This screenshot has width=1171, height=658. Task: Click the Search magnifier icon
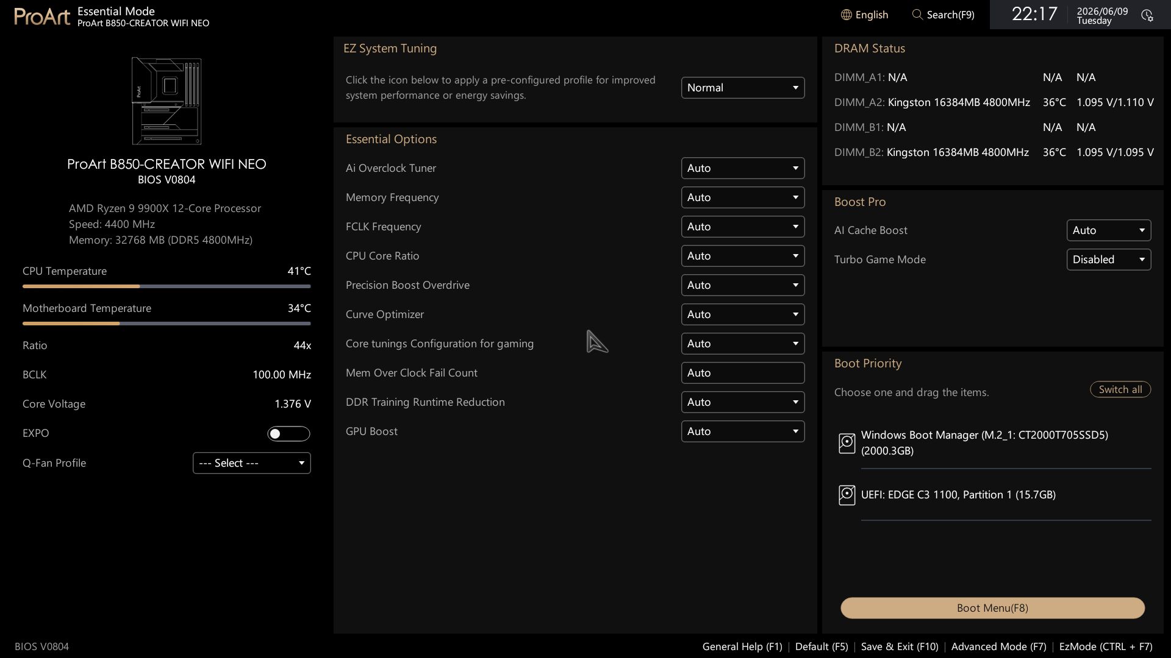(x=917, y=15)
